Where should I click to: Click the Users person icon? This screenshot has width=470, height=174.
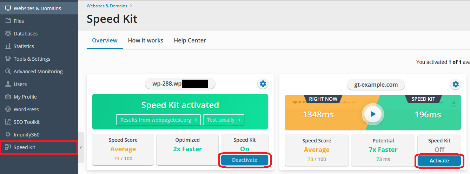click(x=8, y=84)
